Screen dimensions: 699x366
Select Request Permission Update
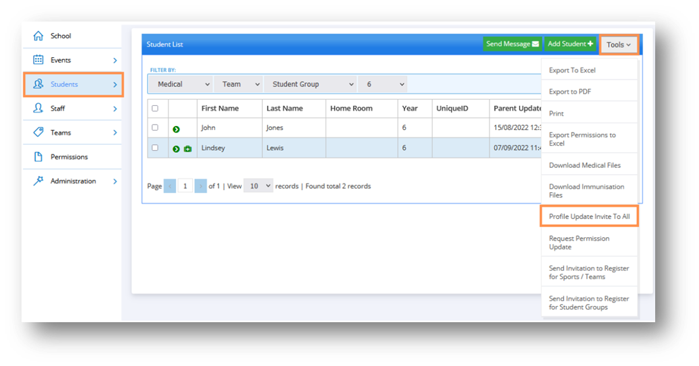point(589,243)
